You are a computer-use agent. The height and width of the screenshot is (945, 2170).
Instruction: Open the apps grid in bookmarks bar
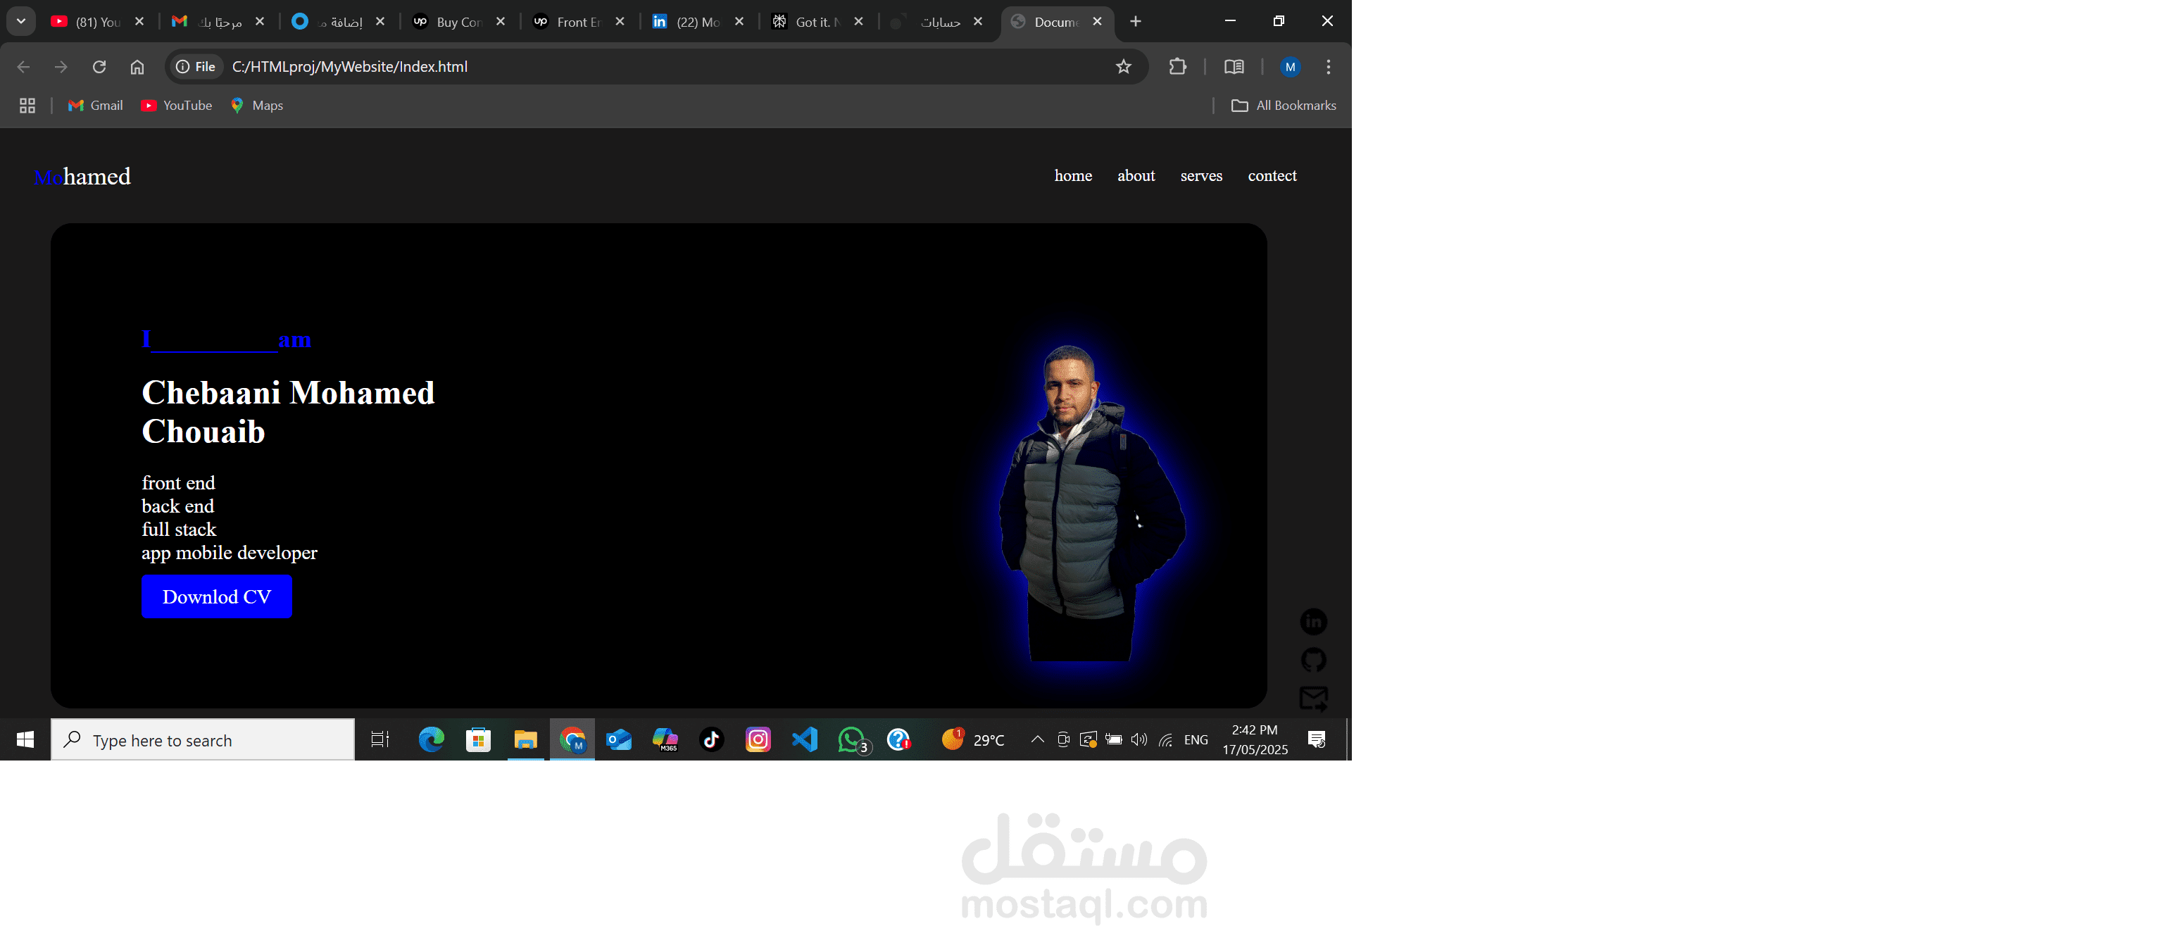tap(27, 106)
